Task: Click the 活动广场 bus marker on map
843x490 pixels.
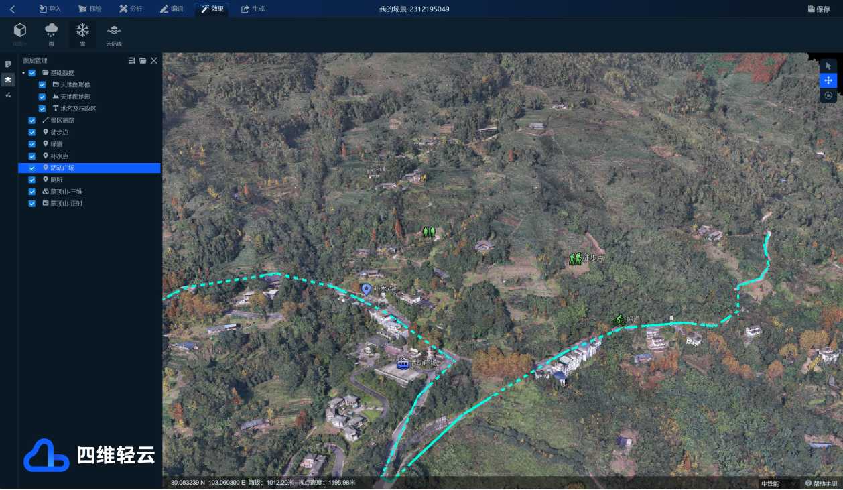Action: 403,364
